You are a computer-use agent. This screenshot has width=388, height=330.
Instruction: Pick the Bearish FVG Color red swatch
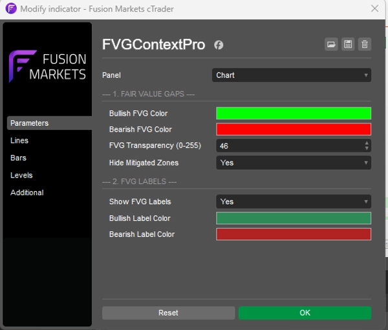294,129
